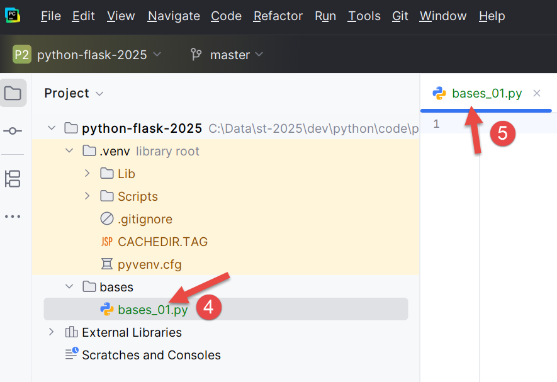Collapse the .venv folder
Screen dimensions: 557x382
[69, 151]
